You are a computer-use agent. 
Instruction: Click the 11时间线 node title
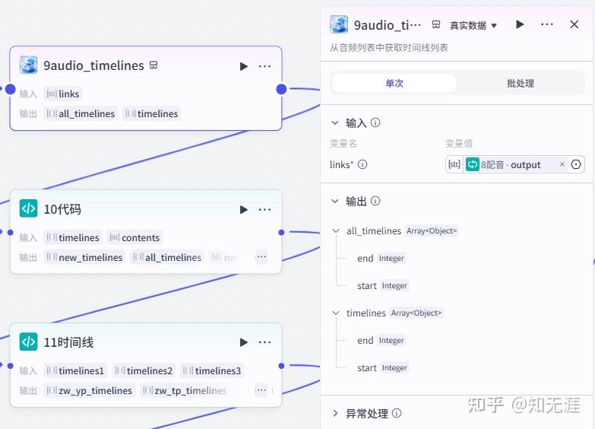[x=68, y=342]
